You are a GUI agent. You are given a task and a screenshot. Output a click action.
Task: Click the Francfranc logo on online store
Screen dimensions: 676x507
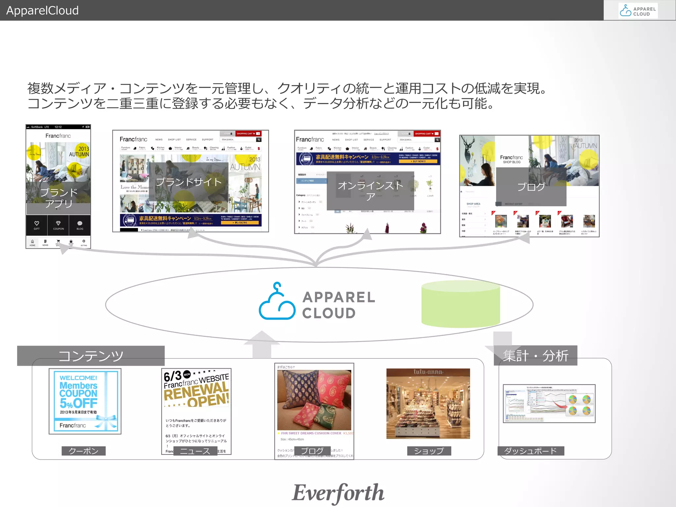[x=310, y=139]
